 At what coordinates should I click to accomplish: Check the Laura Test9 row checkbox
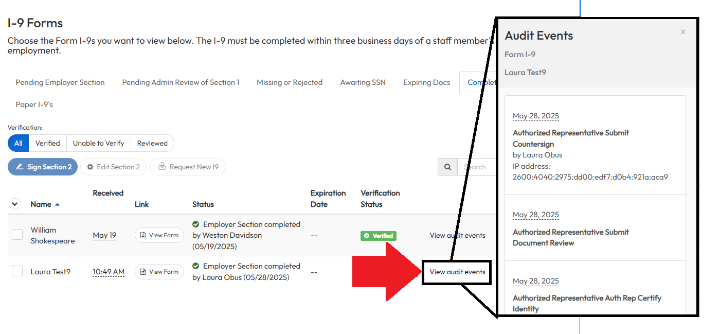click(17, 271)
